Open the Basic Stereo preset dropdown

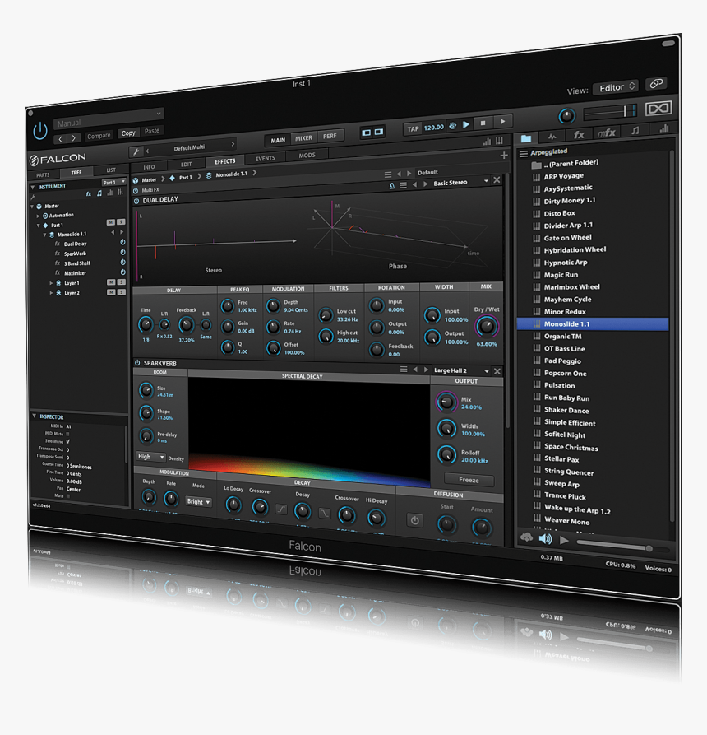click(460, 183)
